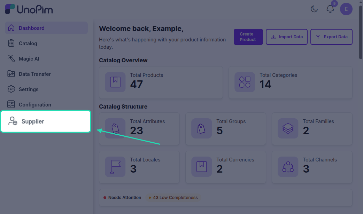Click the UnoPim logo
The width and height of the screenshot is (363, 214).
(29, 9)
